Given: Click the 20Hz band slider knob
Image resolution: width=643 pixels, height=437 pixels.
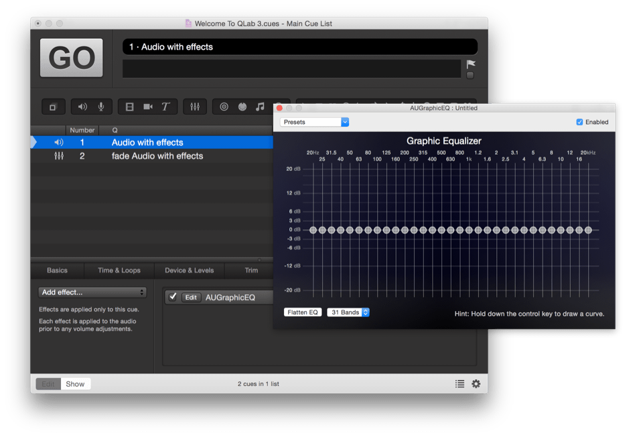Looking at the screenshot, I should [x=313, y=230].
